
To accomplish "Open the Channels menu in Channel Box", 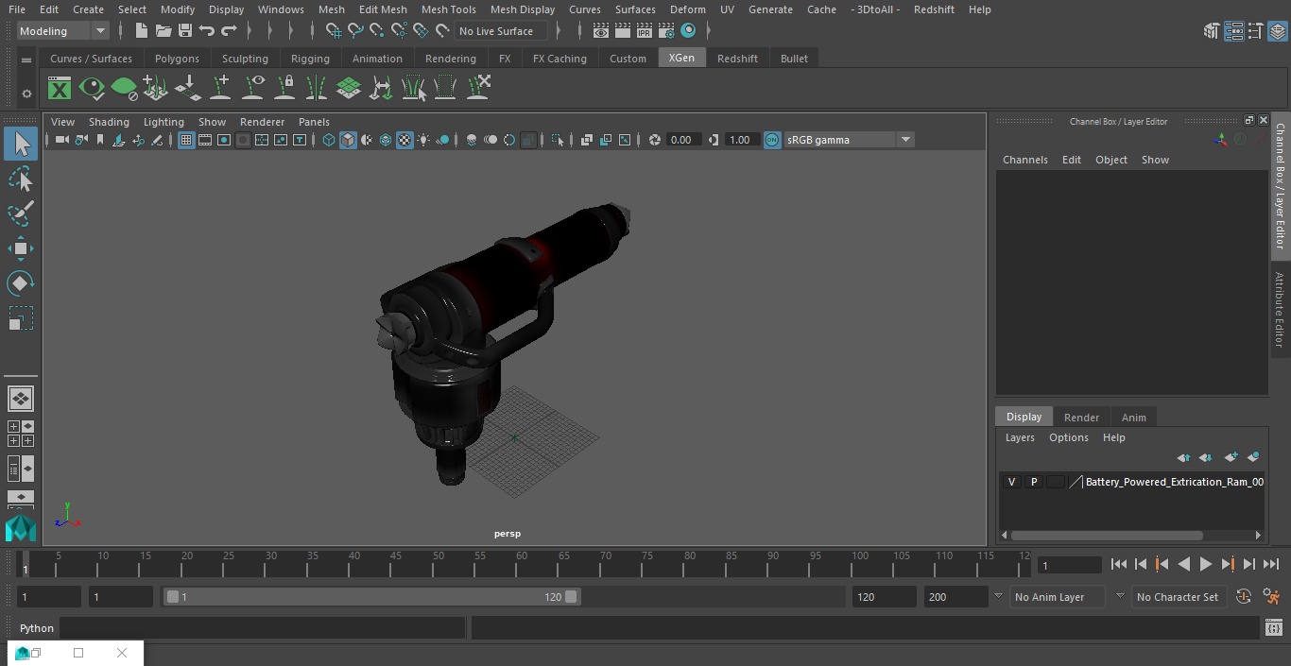I will [1024, 160].
